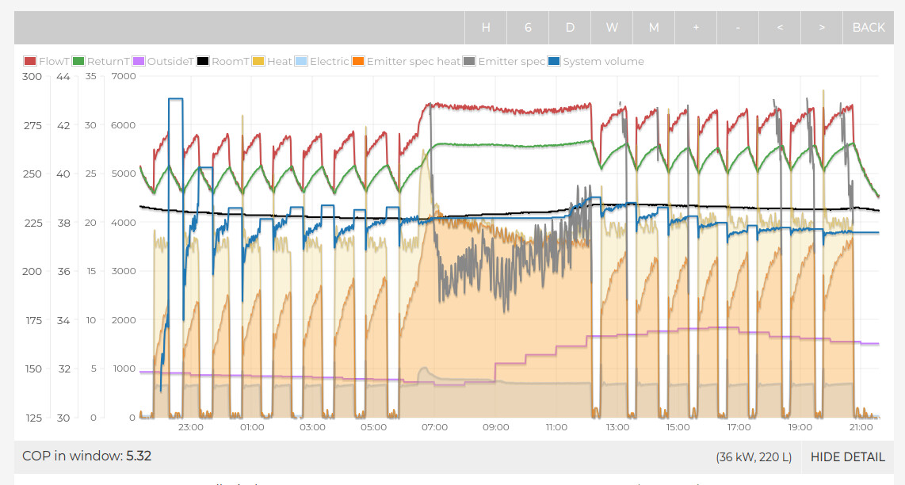
Task: Pan right with the > button
Action: [x=822, y=28]
